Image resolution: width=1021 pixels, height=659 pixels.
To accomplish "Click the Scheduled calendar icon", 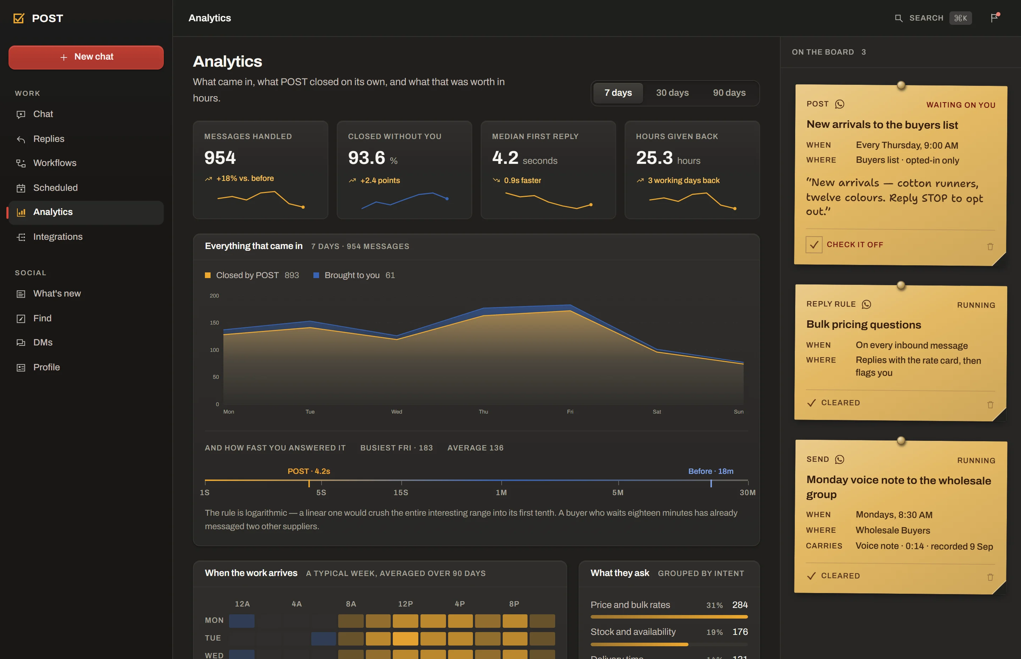I will [x=21, y=188].
